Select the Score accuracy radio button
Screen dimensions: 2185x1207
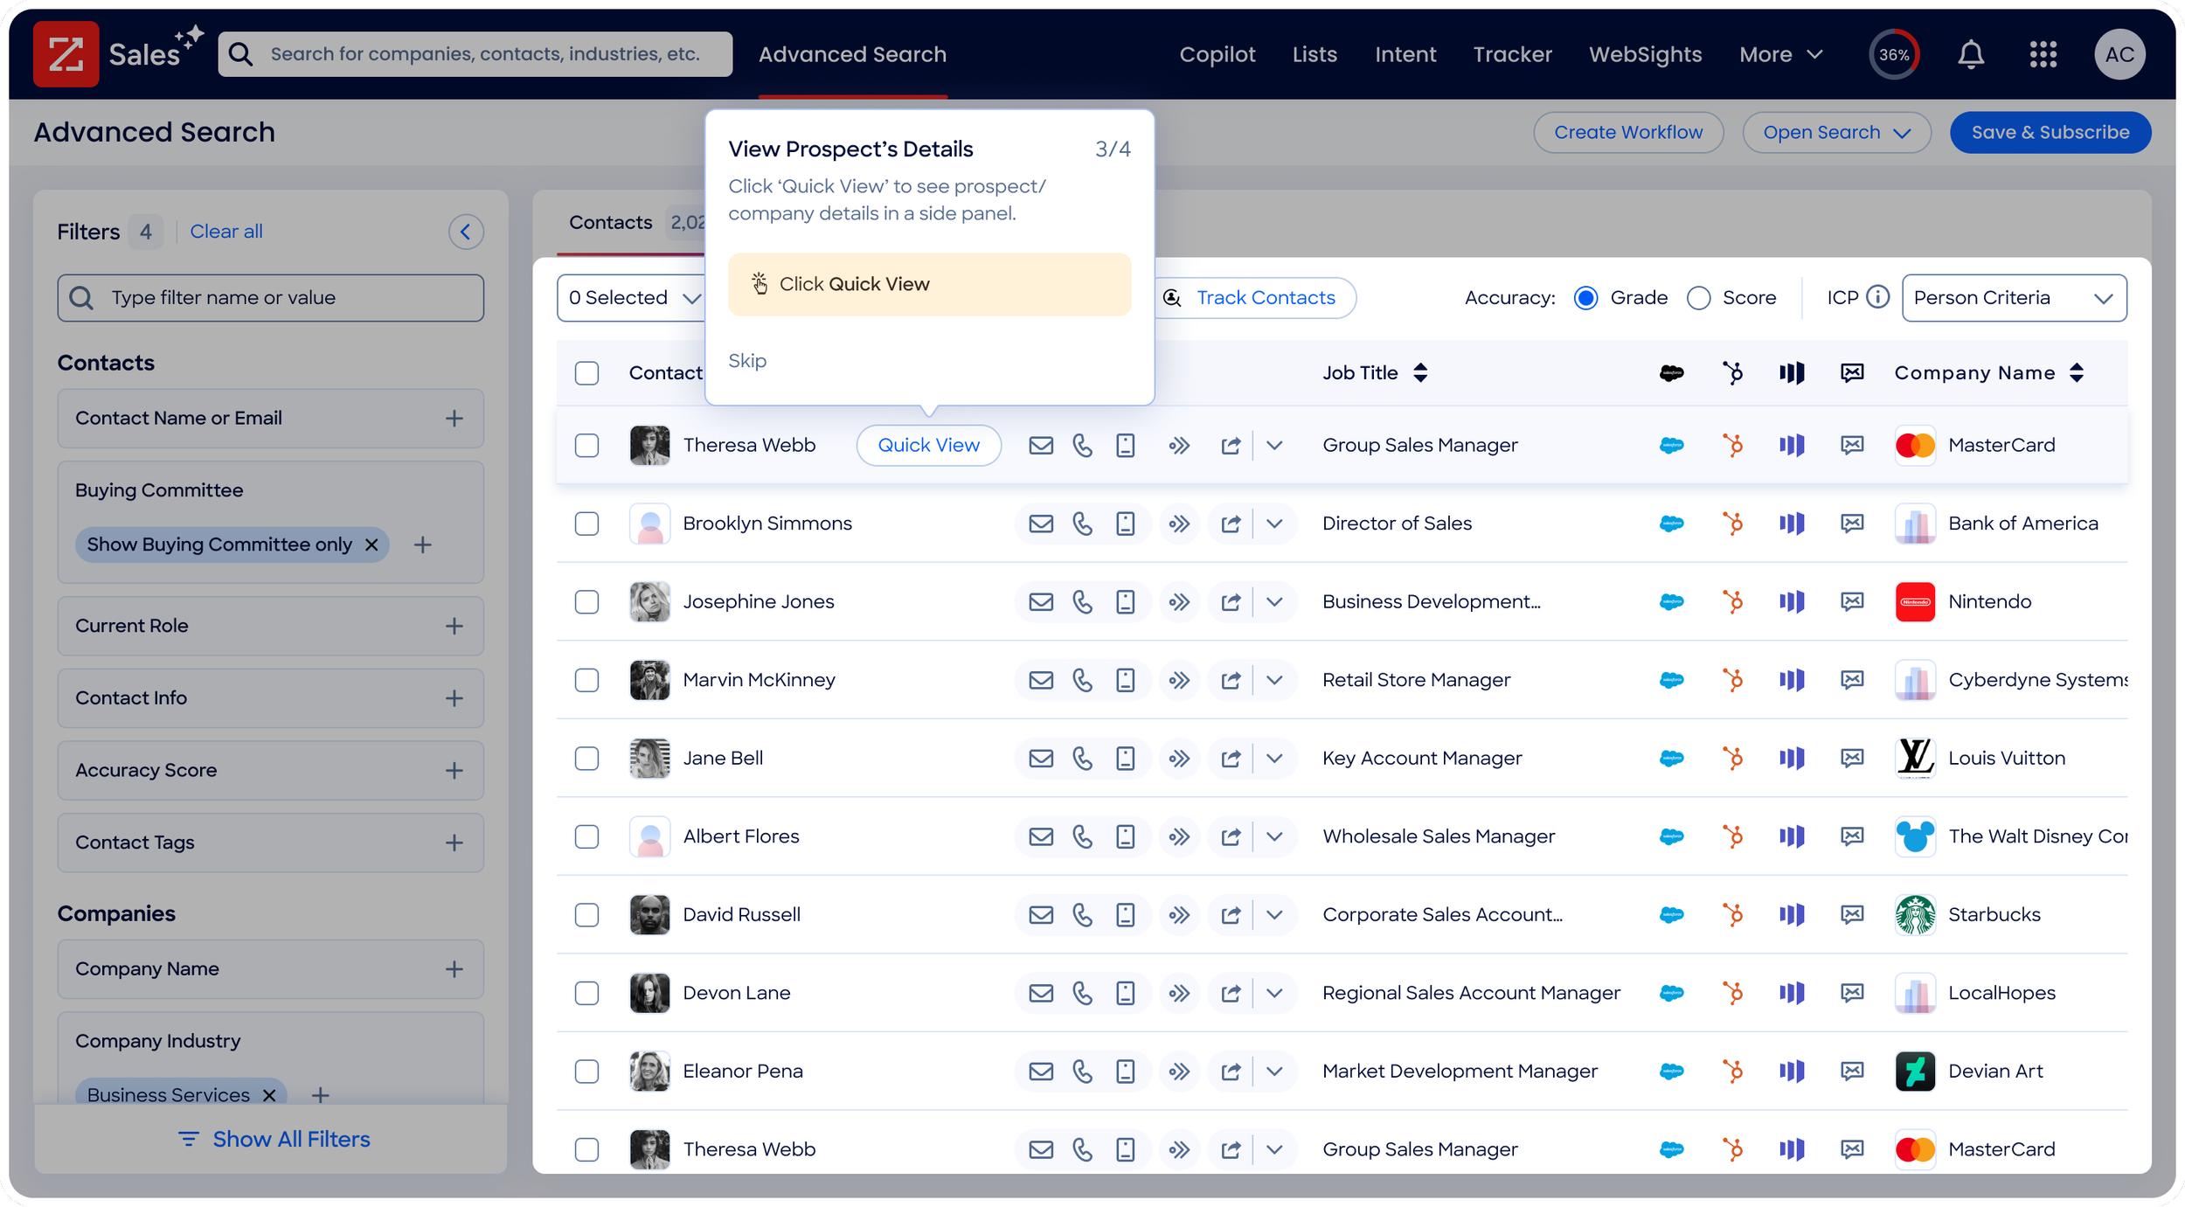(x=1698, y=298)
